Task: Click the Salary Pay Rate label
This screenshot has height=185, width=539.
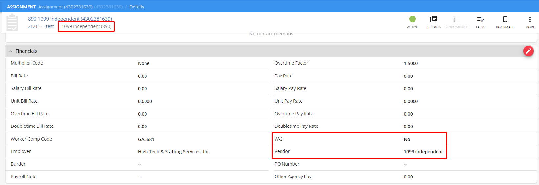Action: click(290, 88)
